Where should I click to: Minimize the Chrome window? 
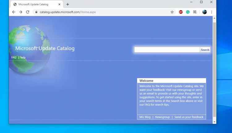coord(191,2)
